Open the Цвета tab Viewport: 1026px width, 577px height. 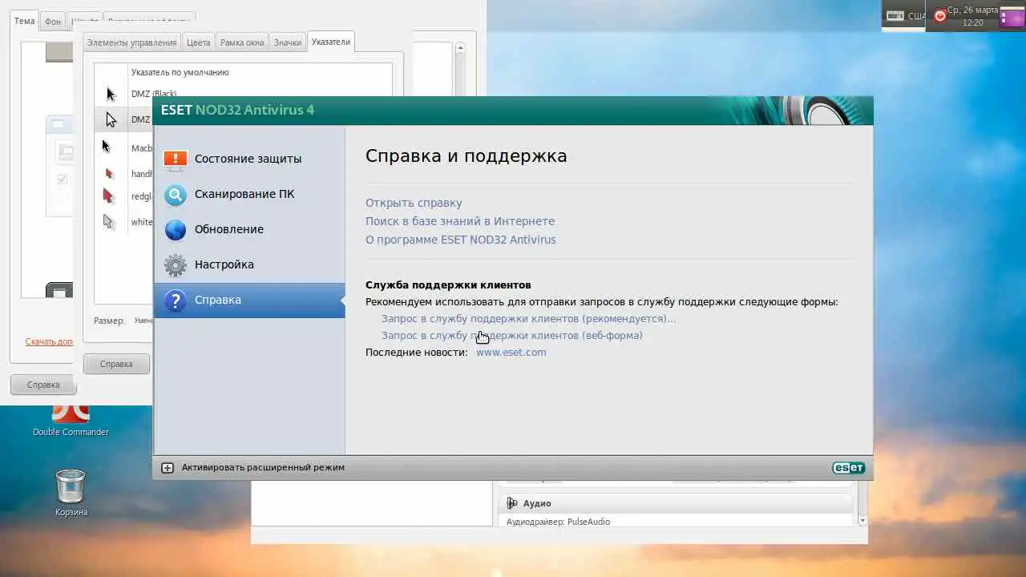[198, 42]
